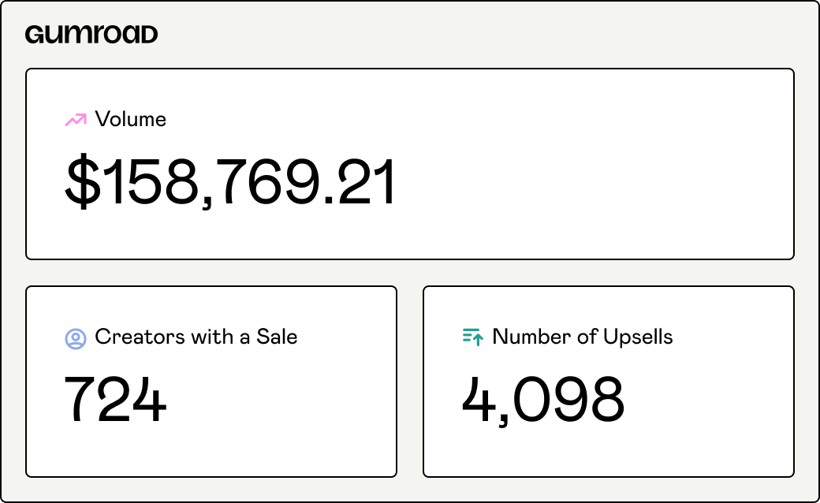Select the blue user avatar icon
The width and height of the screenshot is (820, 503).
[76, 339]
